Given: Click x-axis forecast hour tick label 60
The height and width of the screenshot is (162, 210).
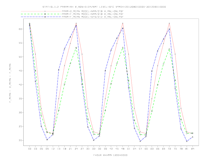Looking at the screenshot, I should click(146, 149).
